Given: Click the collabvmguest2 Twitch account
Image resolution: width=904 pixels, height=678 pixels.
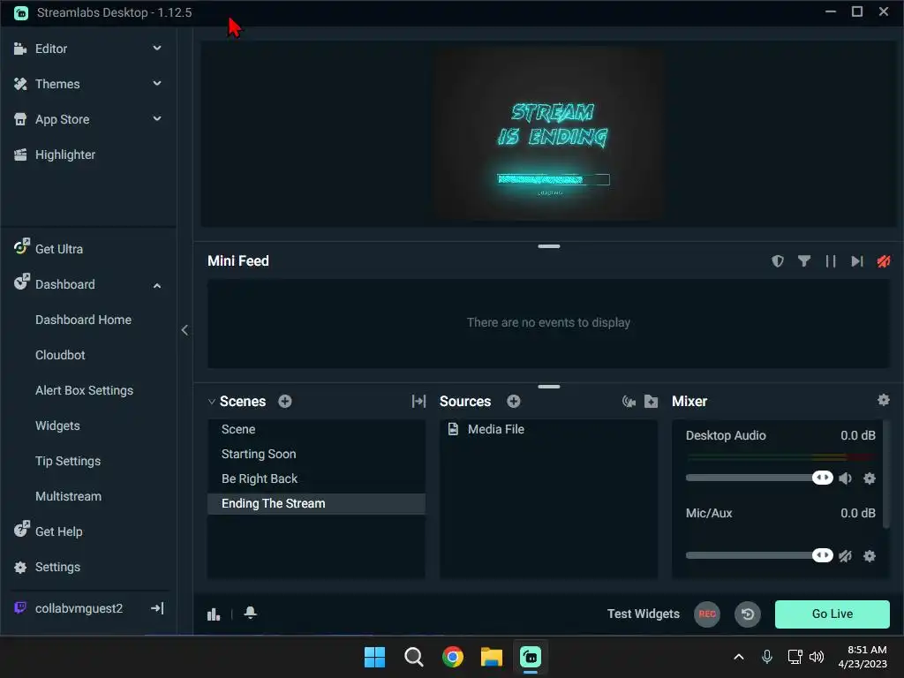Looking at the screenshot, I should 79,609.
